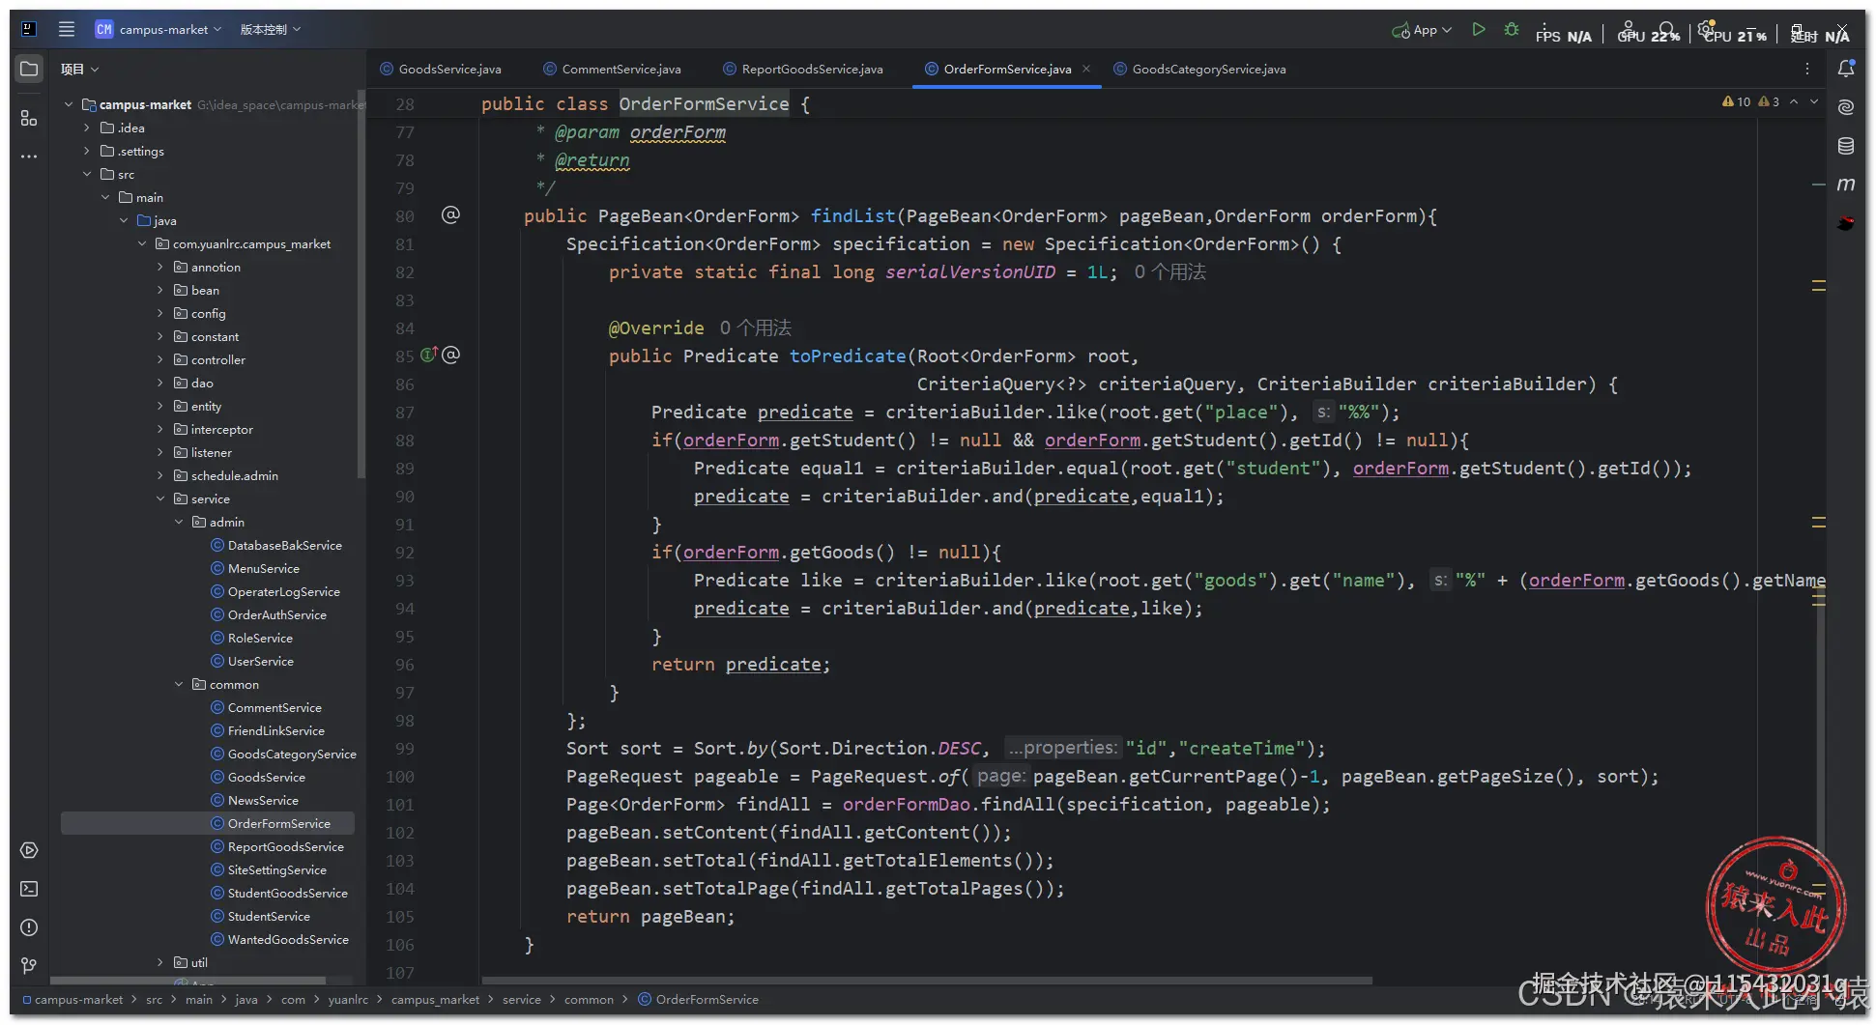Open the Maven tool window icon
The image size is (1876, 1025).
point(1846,184)
